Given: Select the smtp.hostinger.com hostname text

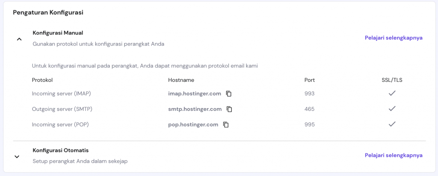Looking at the screenshot, I should click(195, 109).
